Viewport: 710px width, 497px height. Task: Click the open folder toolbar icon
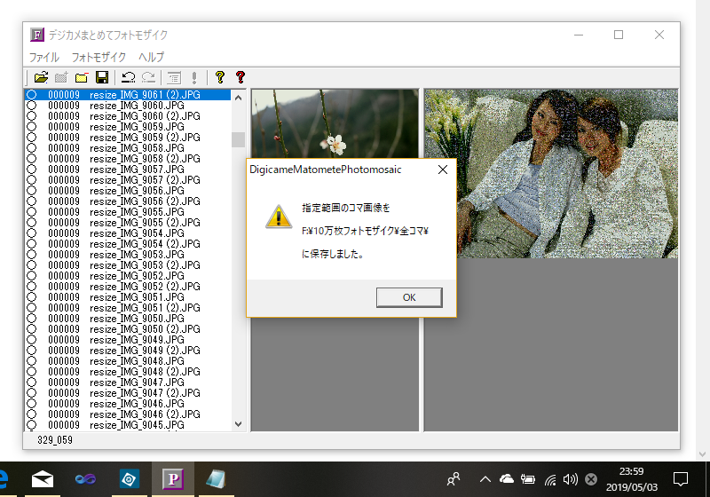click(41, 77)
